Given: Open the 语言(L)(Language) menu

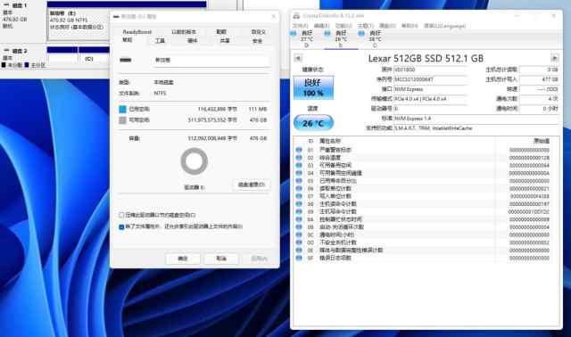Looking at the screenshot, I should (445, 26).
